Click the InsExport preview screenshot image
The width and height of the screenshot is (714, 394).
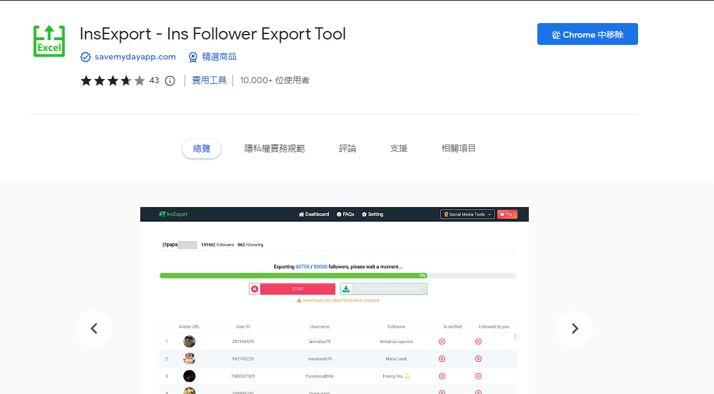[x=334, y=301]
